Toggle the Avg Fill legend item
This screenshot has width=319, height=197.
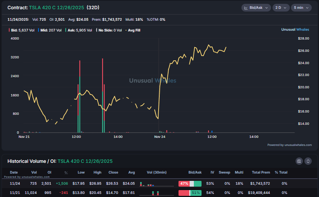coord(133,30)
